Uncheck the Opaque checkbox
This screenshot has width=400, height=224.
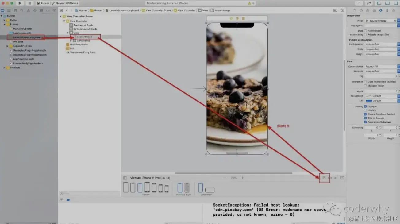click(x=366, y=106)
